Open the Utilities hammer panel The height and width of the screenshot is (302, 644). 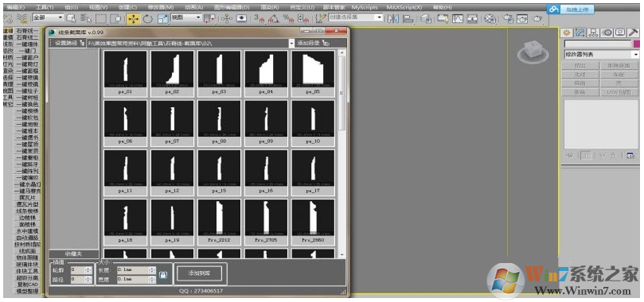click(633, 33)
